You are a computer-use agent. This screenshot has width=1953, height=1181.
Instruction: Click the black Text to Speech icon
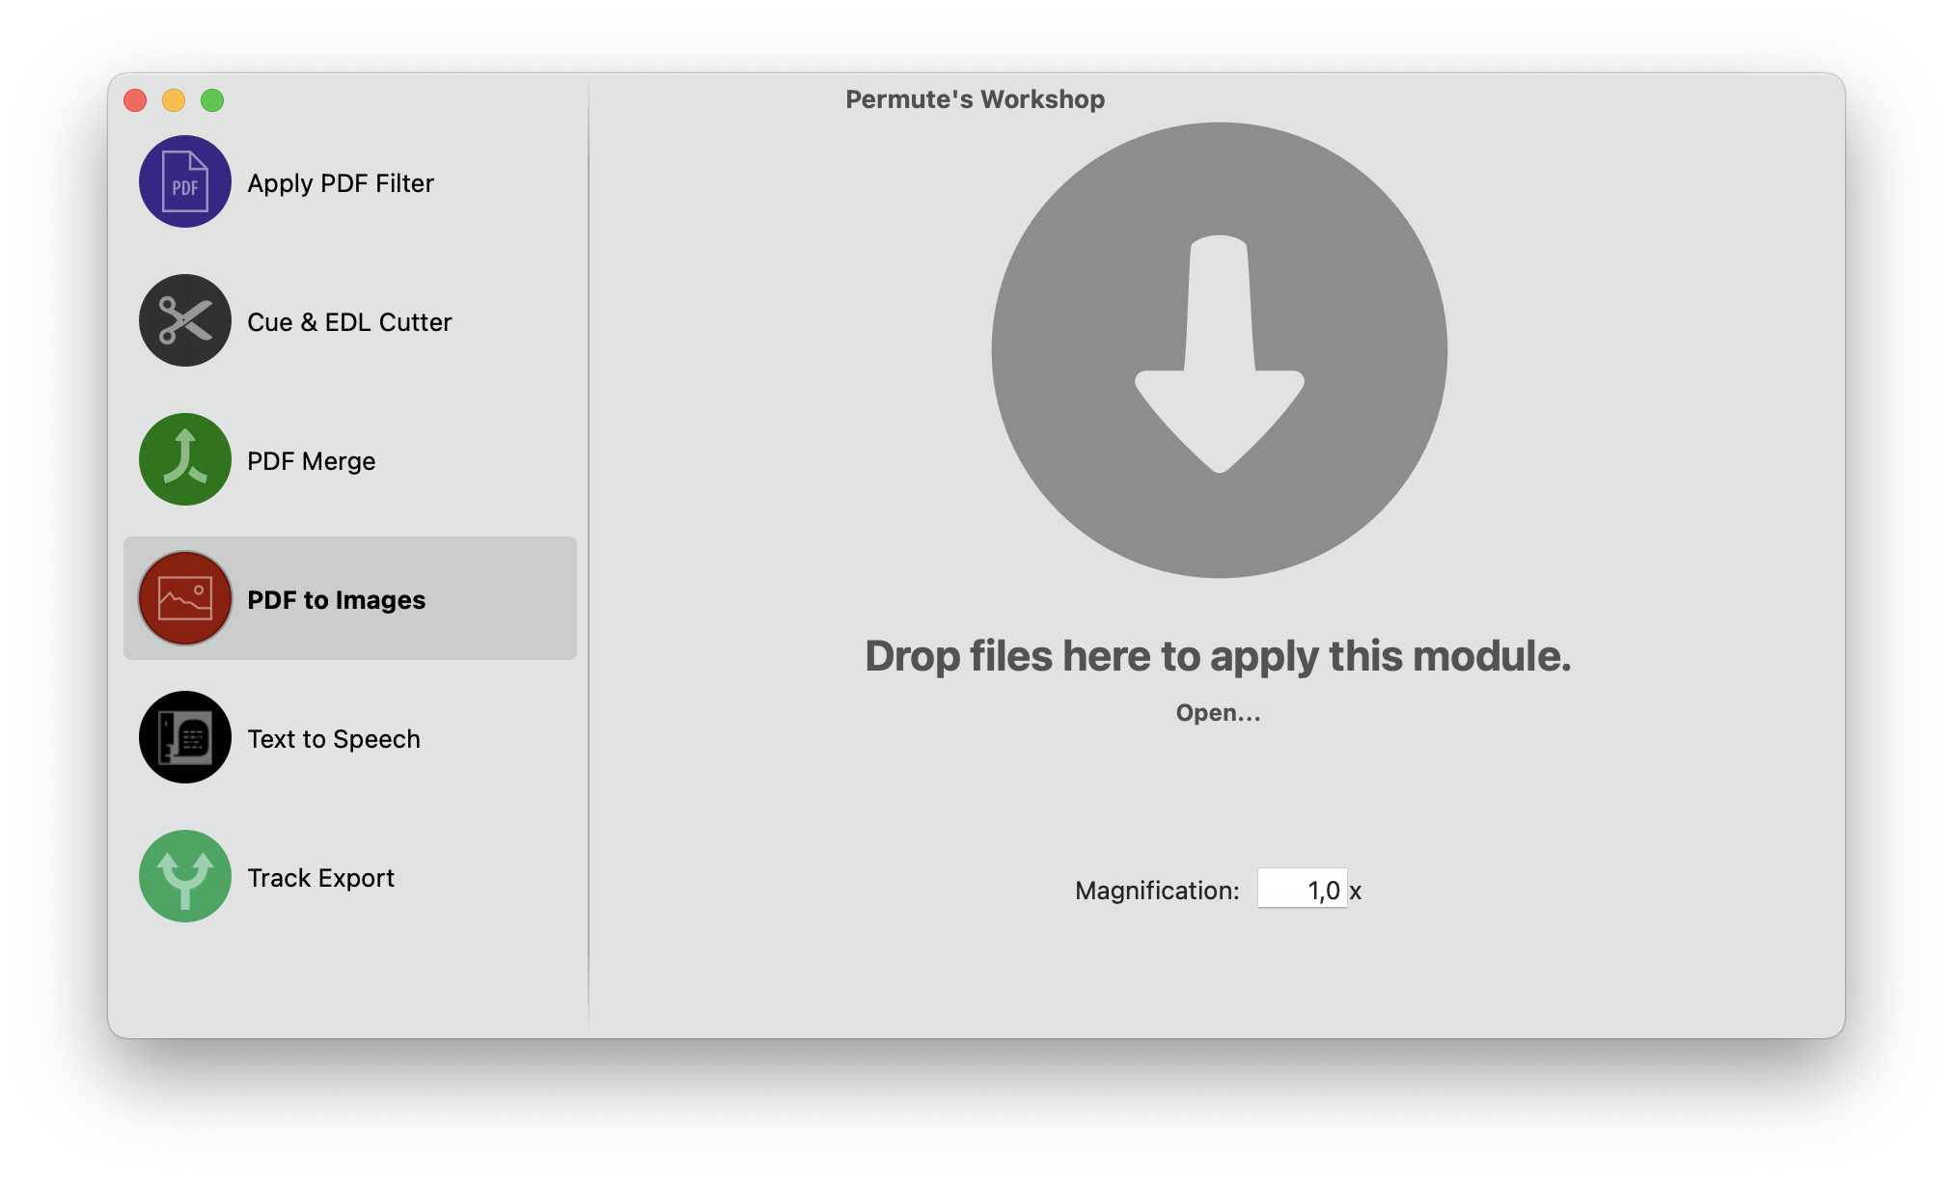[x=184, y=737]
